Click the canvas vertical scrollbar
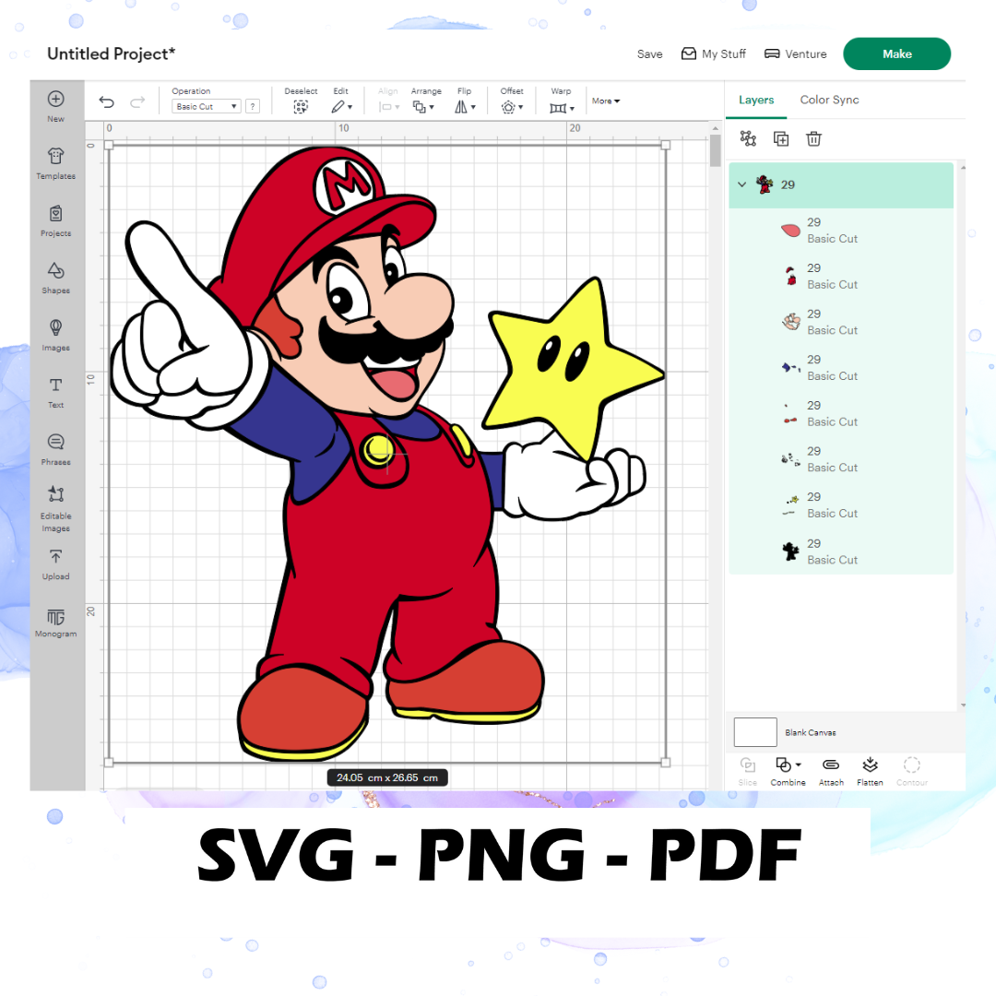 (716, 150)
